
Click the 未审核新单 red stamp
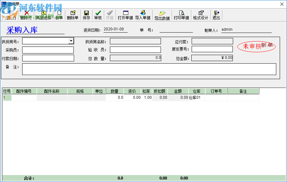[x=257, y=46]
